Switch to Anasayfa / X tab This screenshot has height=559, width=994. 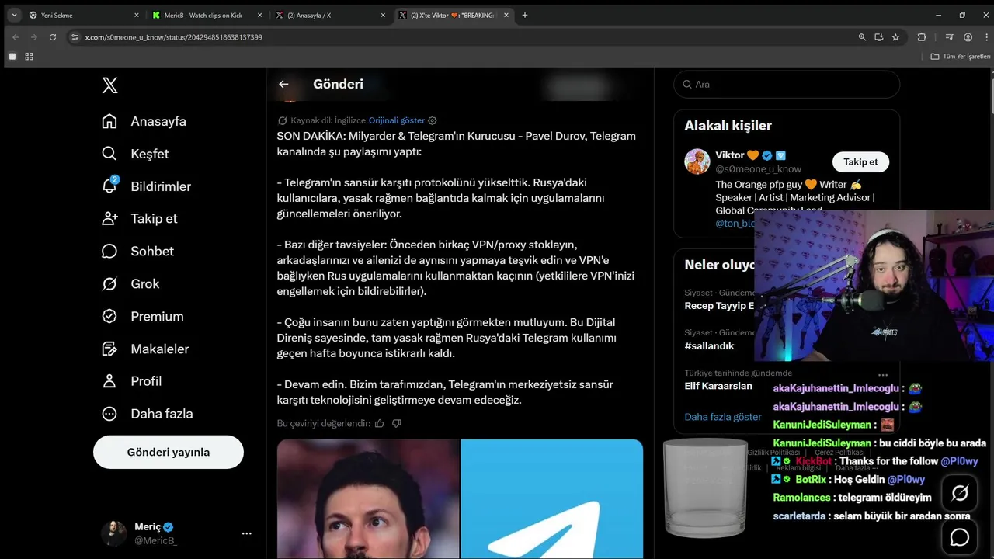pyautogui.click(x=332, y=15)
